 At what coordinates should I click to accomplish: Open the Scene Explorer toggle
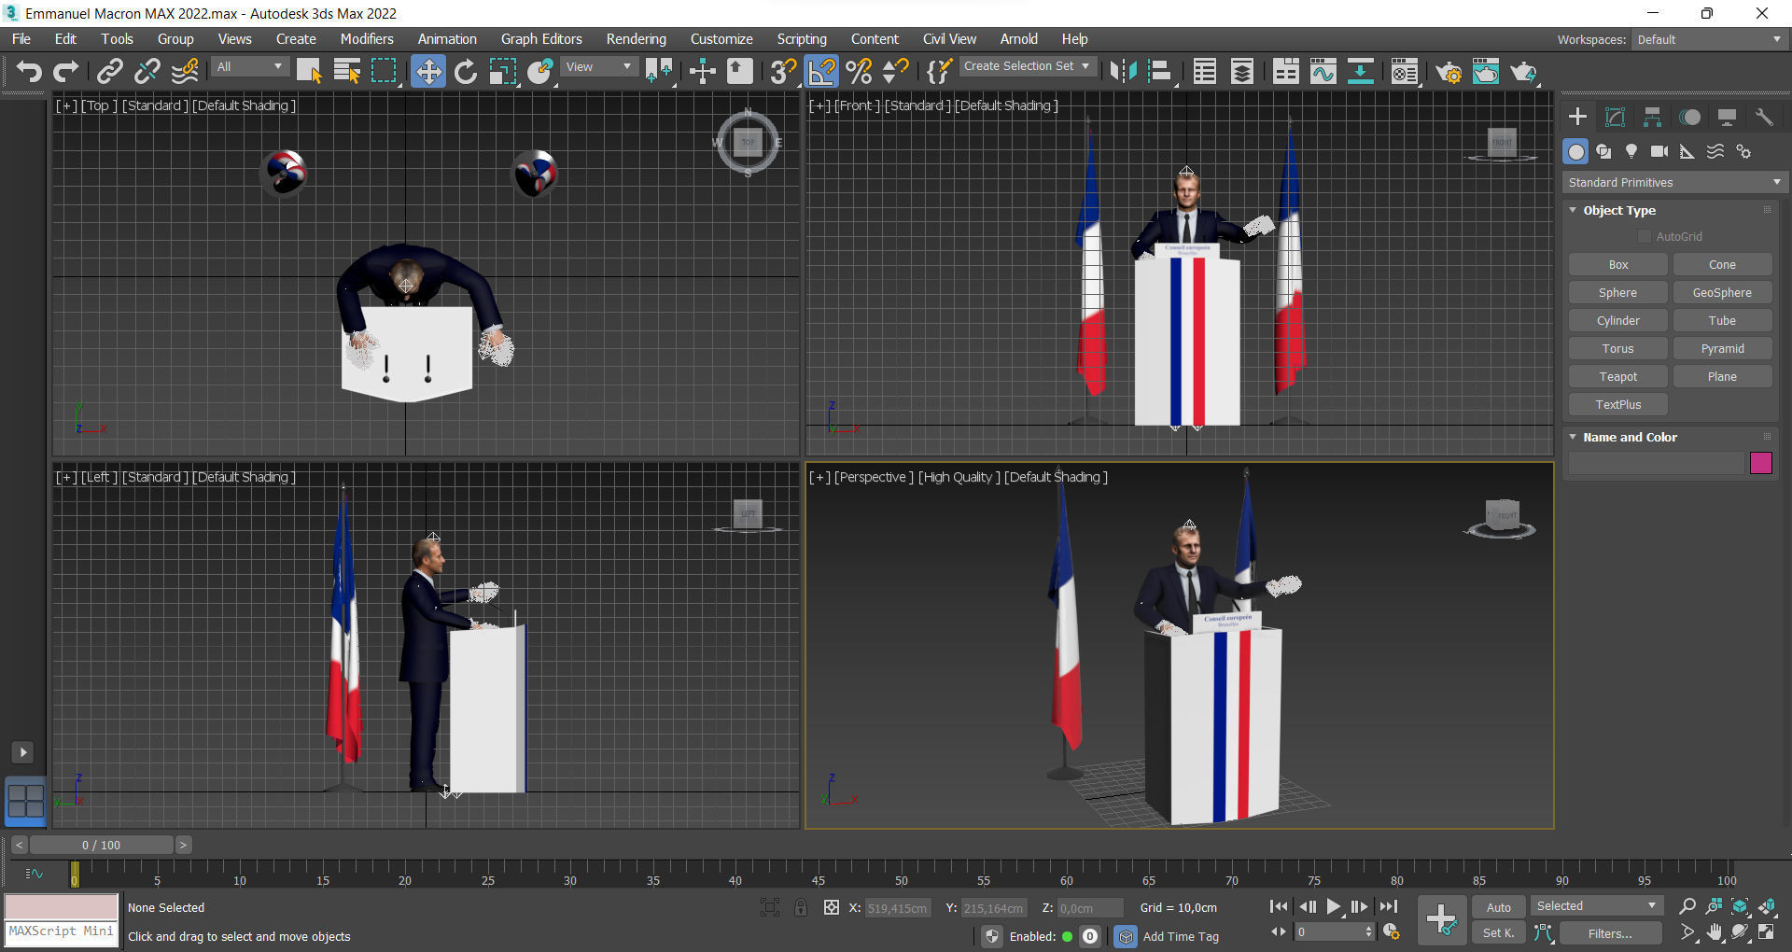1205,71
